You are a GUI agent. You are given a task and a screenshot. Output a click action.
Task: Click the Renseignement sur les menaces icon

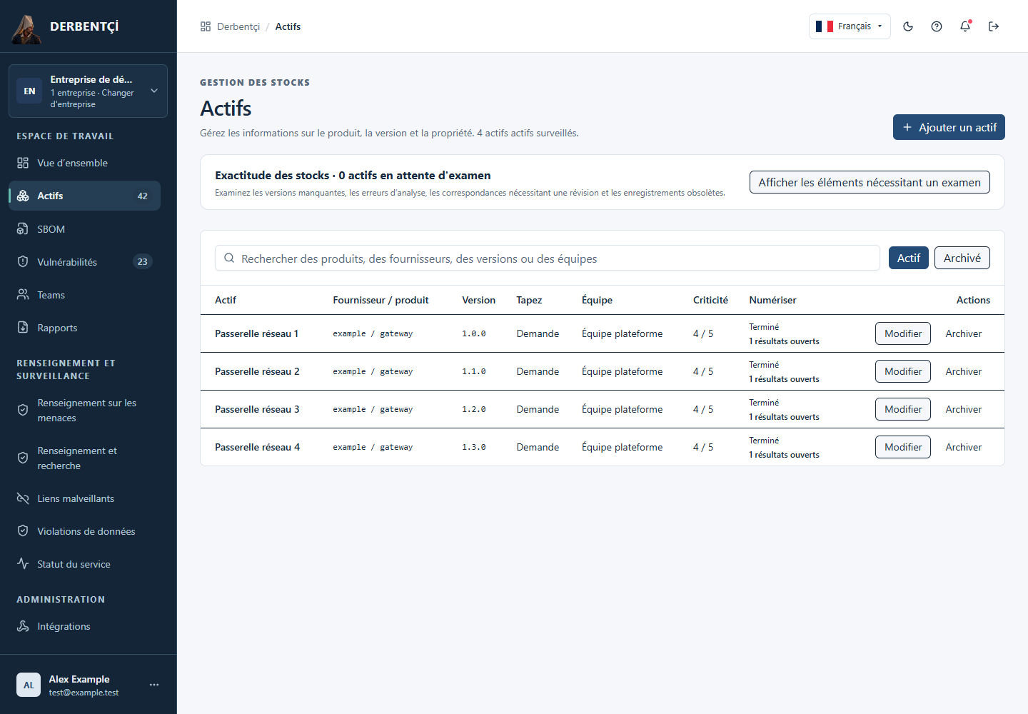coord(23,411)
